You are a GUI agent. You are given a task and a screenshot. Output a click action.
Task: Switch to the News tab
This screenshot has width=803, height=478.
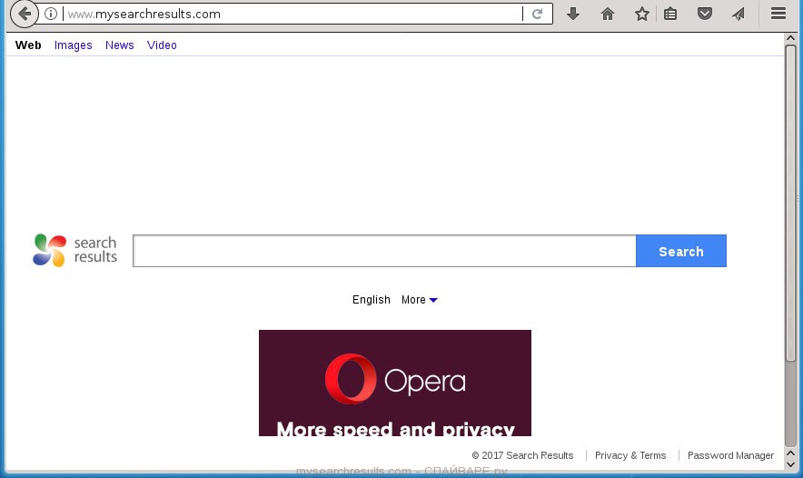point(119,45)
